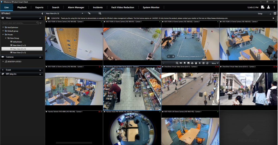Expand the DESKTOP-LITETG1 camera server

[x=3, y=61]
